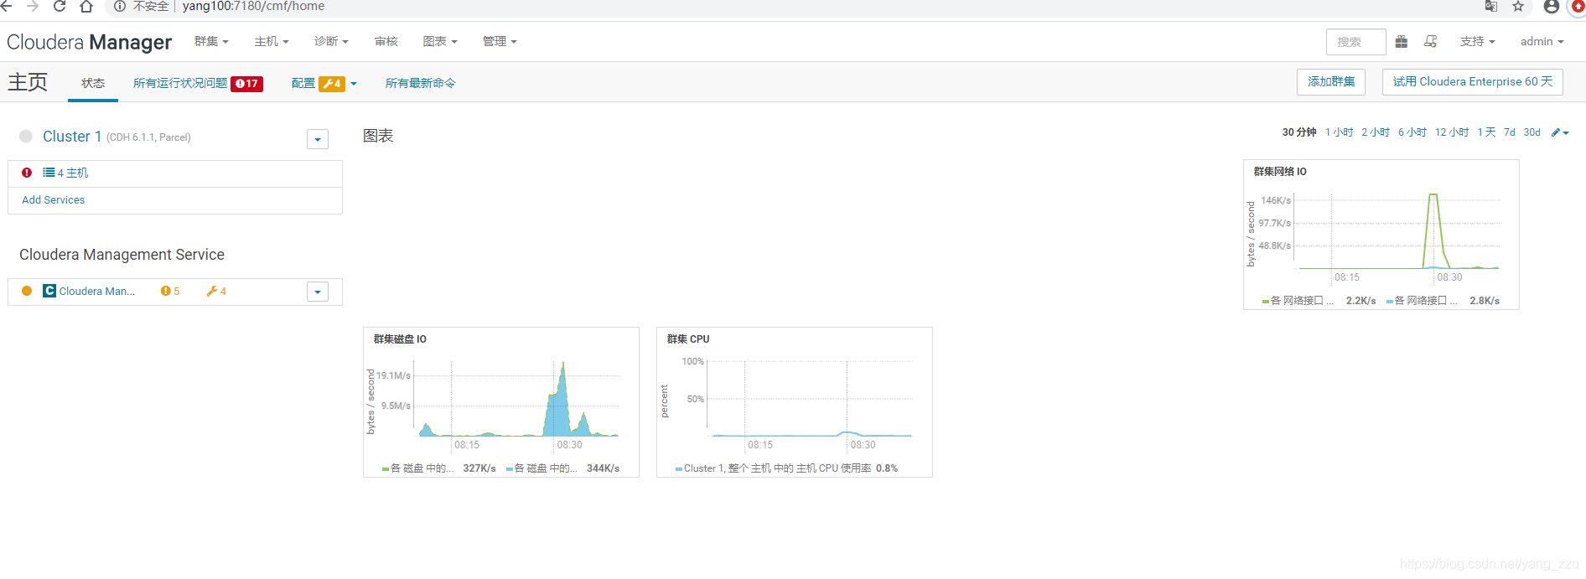Open the 5 health warnings indicator
1586x579 pixels.
170,291
